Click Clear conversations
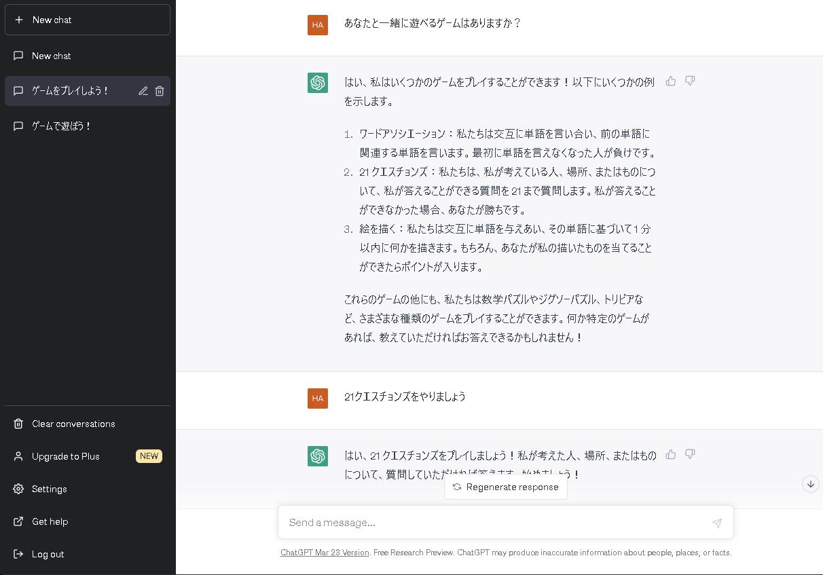The height and width of the screenshot is (575, 823). click(x=73, y=424)
